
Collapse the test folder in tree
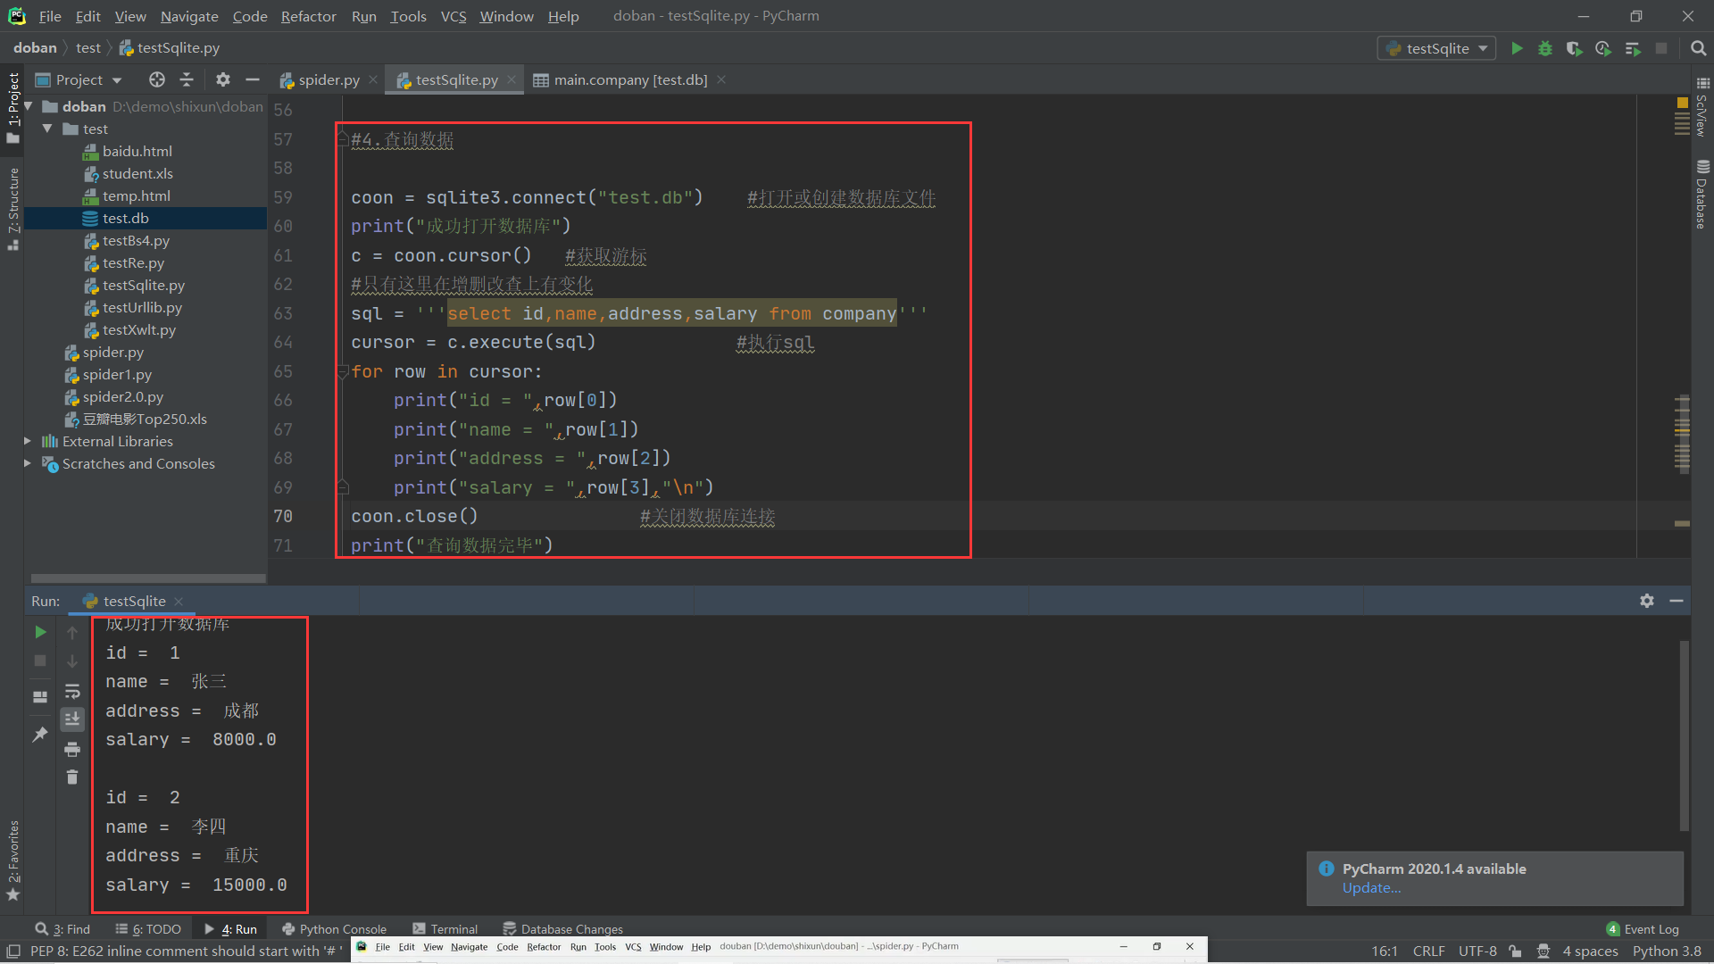(x=47, y=129)
